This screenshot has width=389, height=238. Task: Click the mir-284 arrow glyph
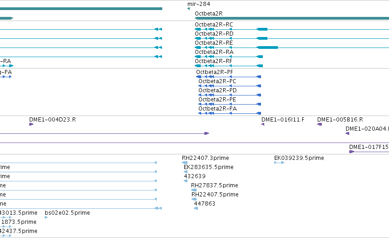click(188, 9)
